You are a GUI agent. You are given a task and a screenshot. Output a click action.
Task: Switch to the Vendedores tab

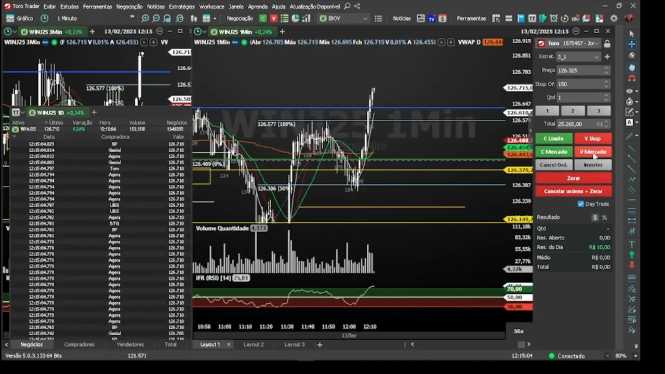click(130, 344)
